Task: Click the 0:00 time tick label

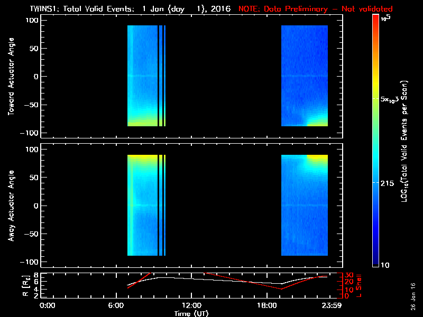Action: point(48,305)
